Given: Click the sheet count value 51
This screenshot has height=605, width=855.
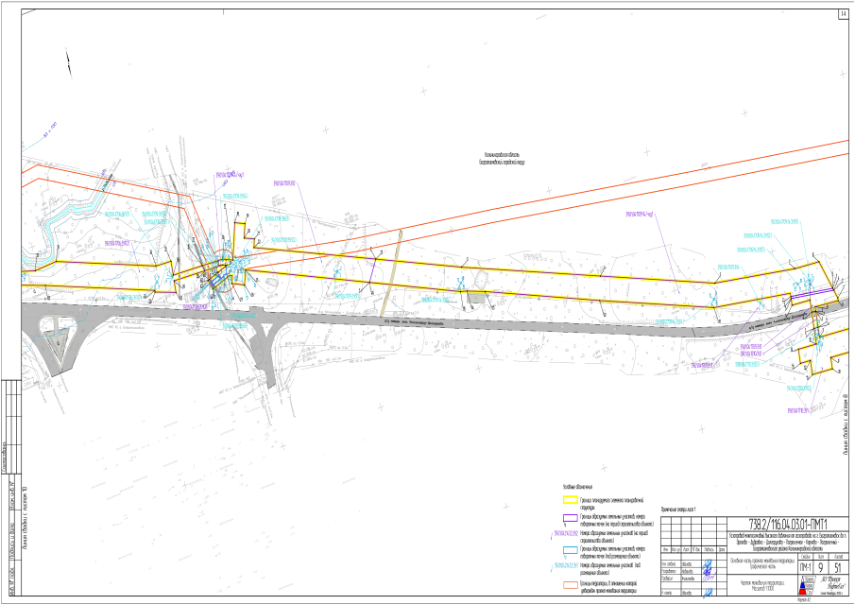Looking at the screenshot, I should (x=835, y=566).
